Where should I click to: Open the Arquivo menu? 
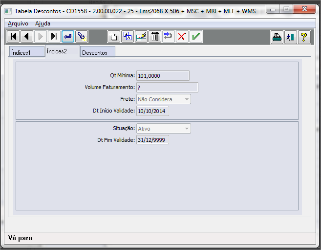tap(18, 23)
